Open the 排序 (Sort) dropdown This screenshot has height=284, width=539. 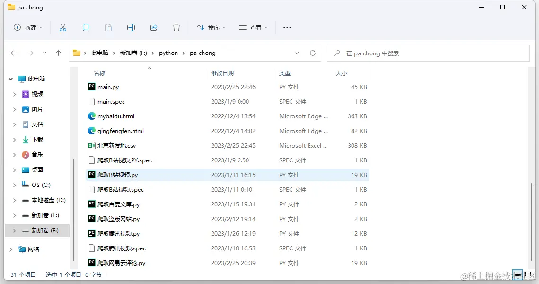tap(211, 27)
